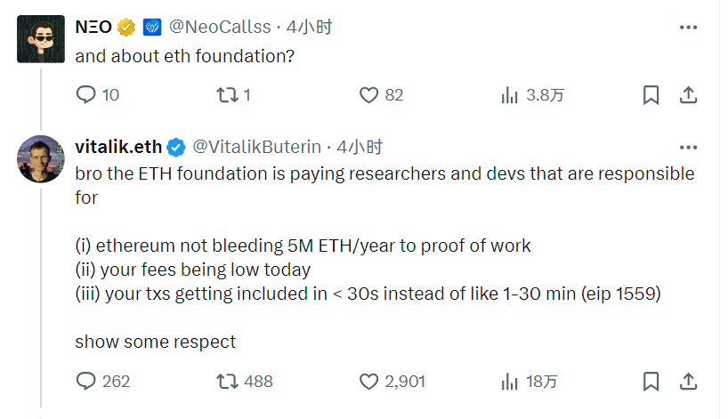This screenshot has width=728, height=419.
Task: Reply to vitalik.eth's tweet
Action: [85, 382]
